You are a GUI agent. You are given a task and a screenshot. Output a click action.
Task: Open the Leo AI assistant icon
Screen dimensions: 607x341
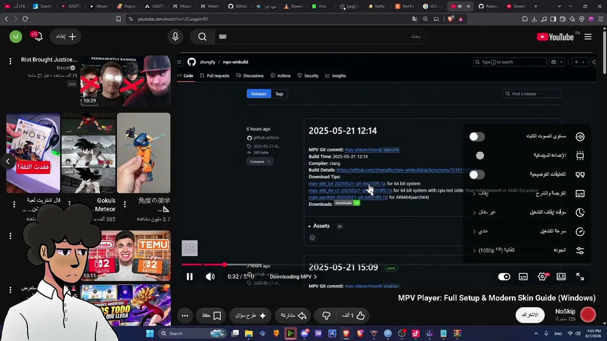(x=572, y=19)
